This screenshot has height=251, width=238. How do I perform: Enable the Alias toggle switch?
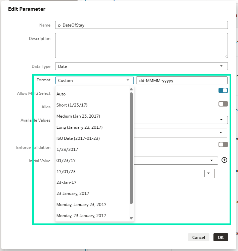click(223, 104)
